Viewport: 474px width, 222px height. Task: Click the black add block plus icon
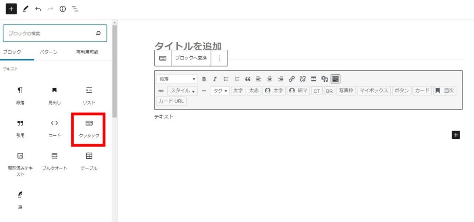(x=455, y=135)
